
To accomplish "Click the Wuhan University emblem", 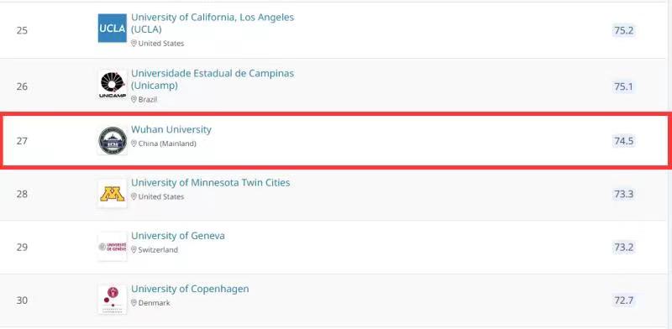I will tap(113, 140).
